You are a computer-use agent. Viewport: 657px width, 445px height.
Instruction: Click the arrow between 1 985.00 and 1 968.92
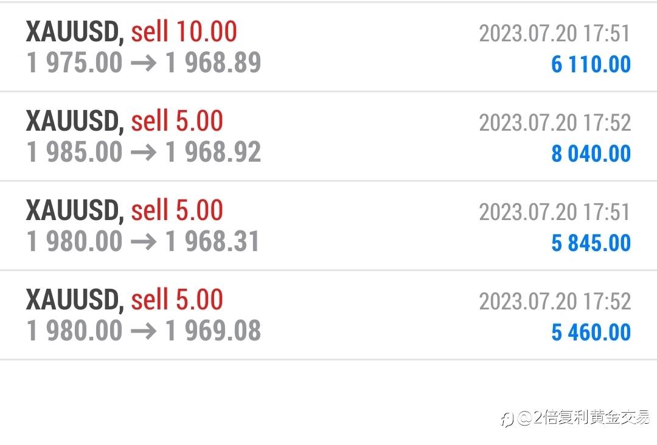coord(144,153)
